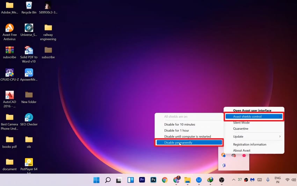
Task: Select the subscribe WinRAR archive icon
Action: pos(9,52)
